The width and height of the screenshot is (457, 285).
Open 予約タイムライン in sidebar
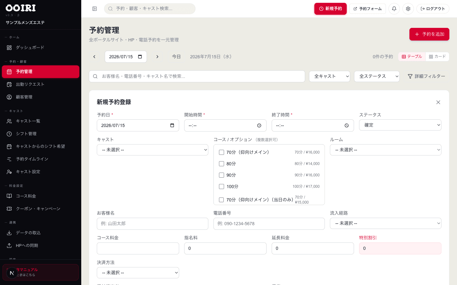click(41, 159)
